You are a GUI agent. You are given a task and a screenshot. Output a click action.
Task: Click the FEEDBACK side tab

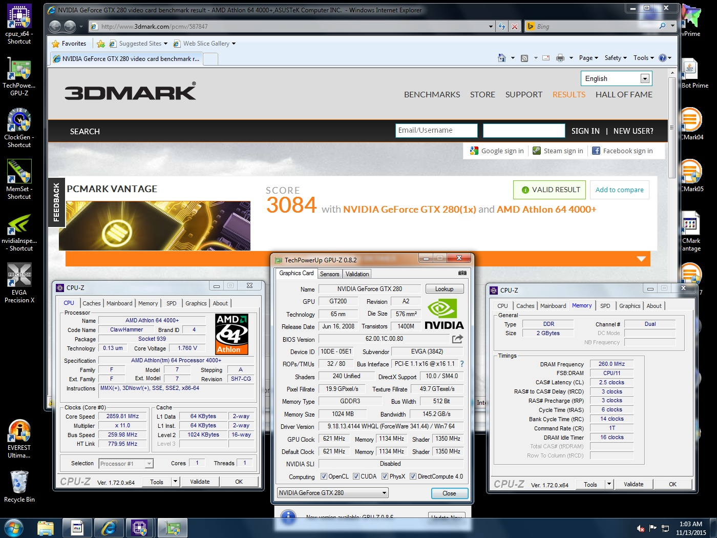tap(56, 202)
